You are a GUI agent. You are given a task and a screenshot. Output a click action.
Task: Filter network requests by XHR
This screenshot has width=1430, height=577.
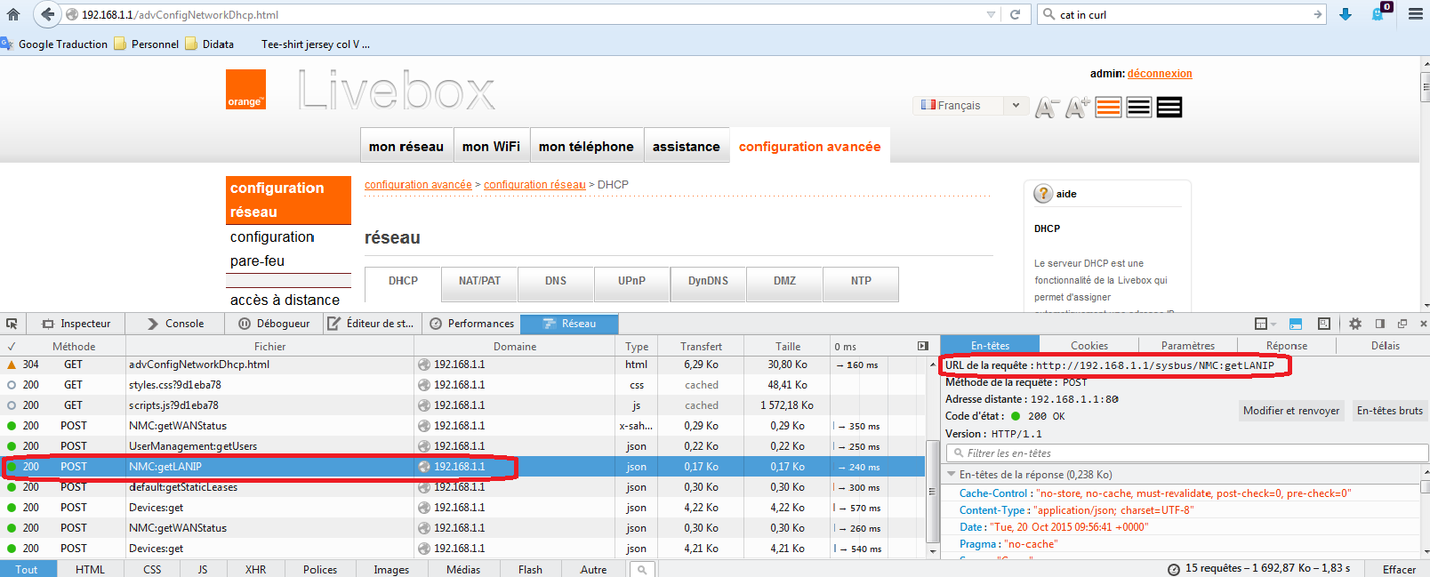point(255,569)
